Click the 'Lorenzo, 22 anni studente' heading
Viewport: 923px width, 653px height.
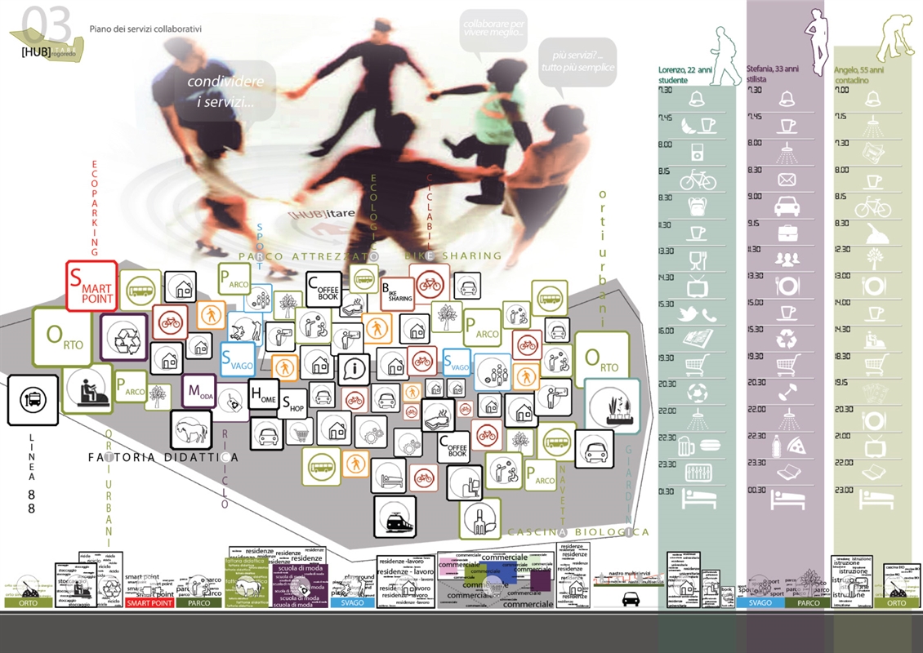pos(685,75)
